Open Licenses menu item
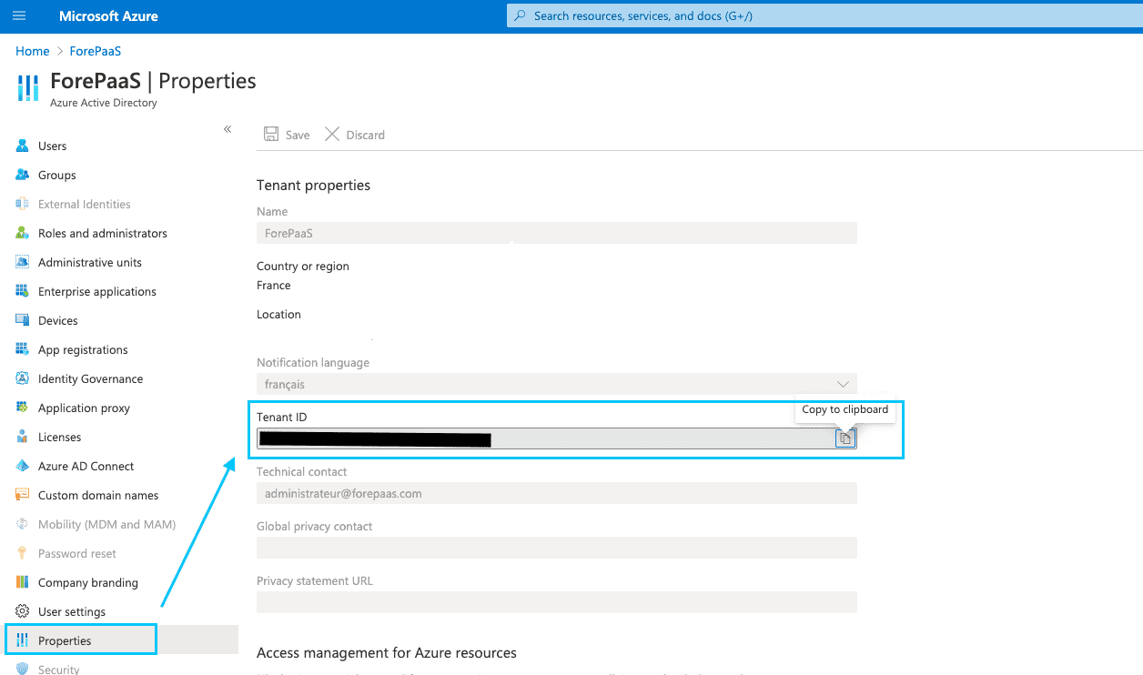 coord(59,437)
